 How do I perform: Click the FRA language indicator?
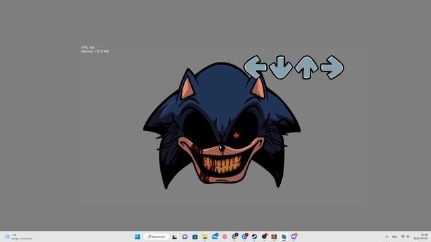(394, 237)
